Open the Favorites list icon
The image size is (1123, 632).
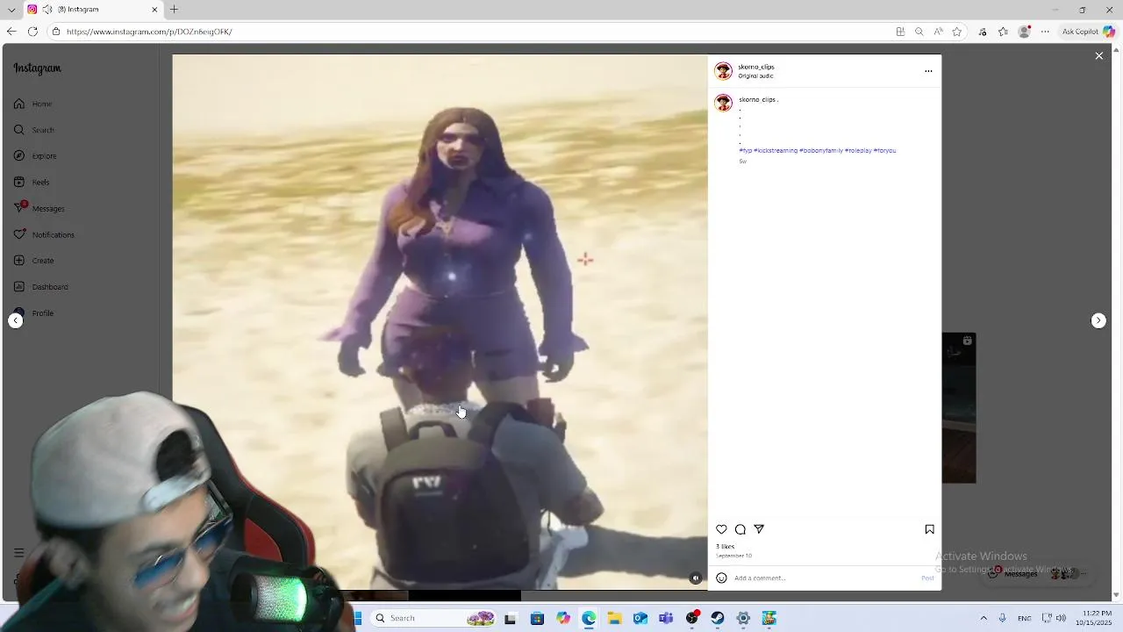click(x=1003, y=32)
